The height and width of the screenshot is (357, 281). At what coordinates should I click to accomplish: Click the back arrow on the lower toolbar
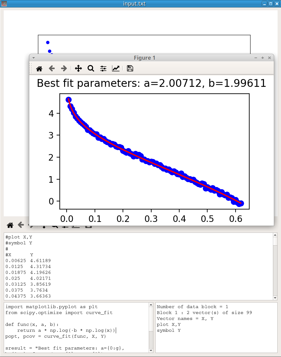tap(20, 225)
